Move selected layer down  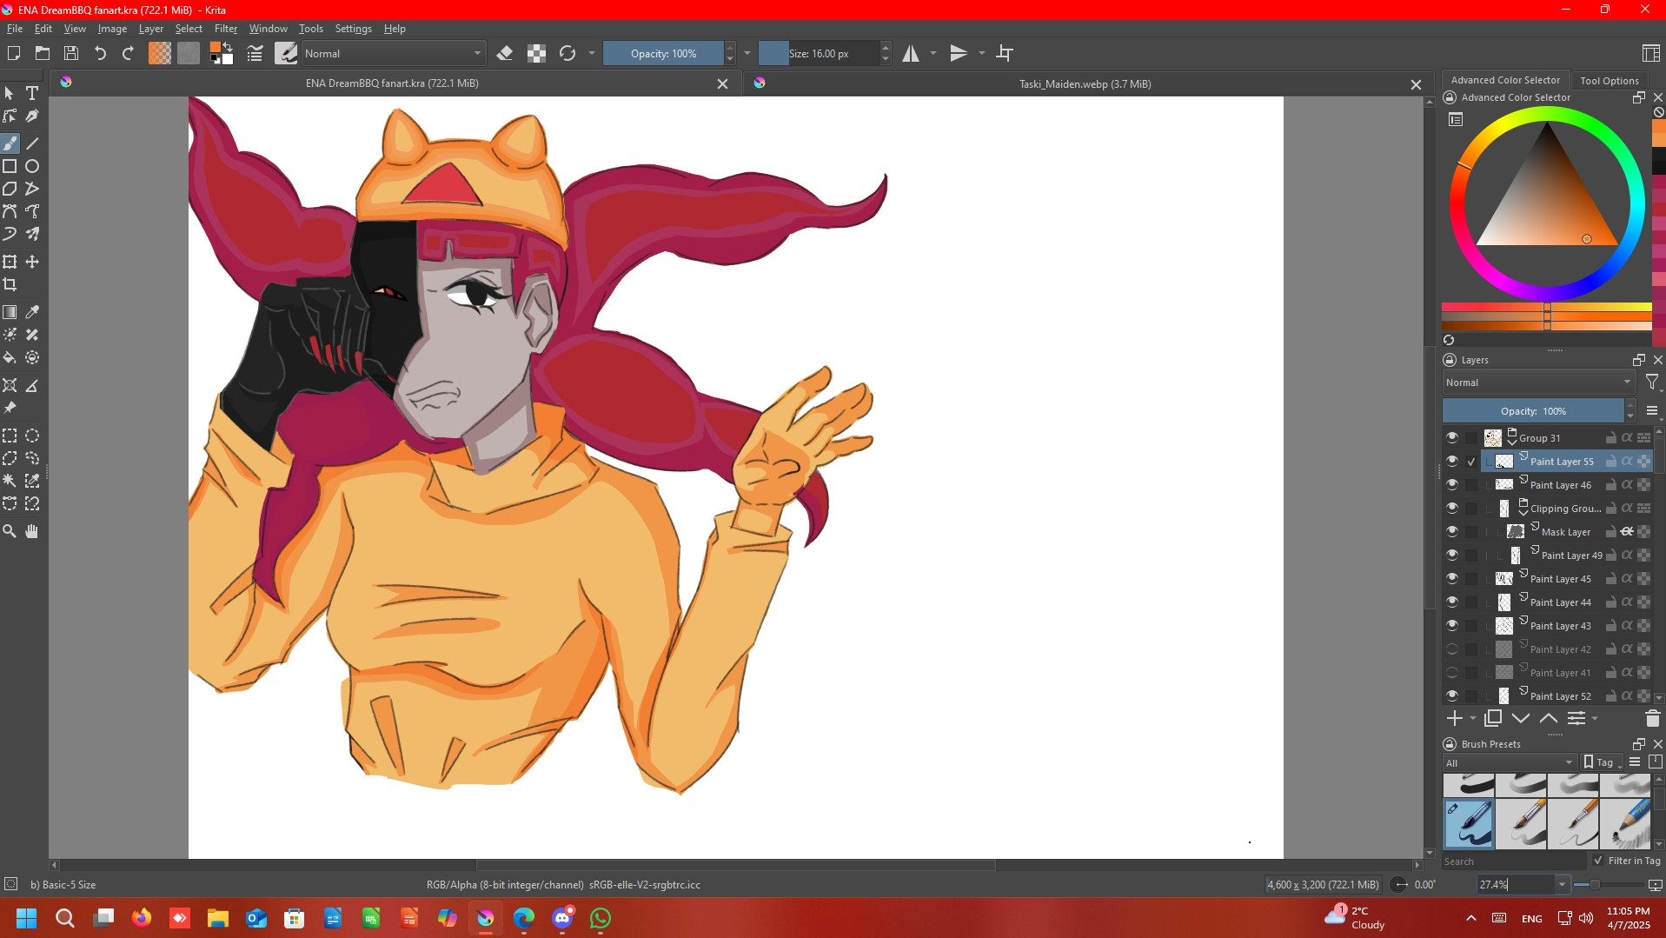click(x=1521, y=718)
